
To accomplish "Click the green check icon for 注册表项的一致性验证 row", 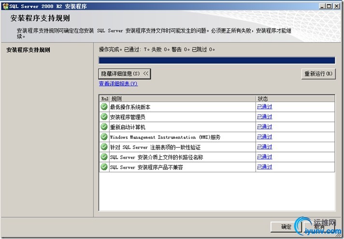I will coord(104,147).
